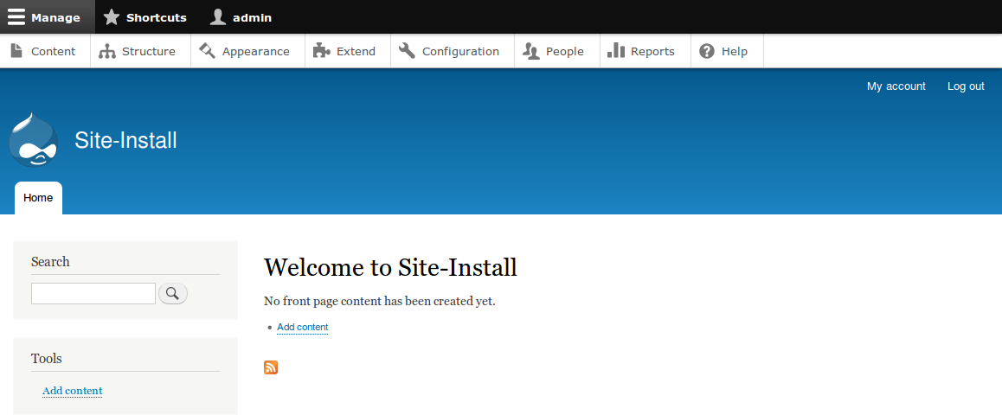Click the hamburger Manage menu icon
The height and width of the screenshot is (415, 1002).
(x=16, y=17)
